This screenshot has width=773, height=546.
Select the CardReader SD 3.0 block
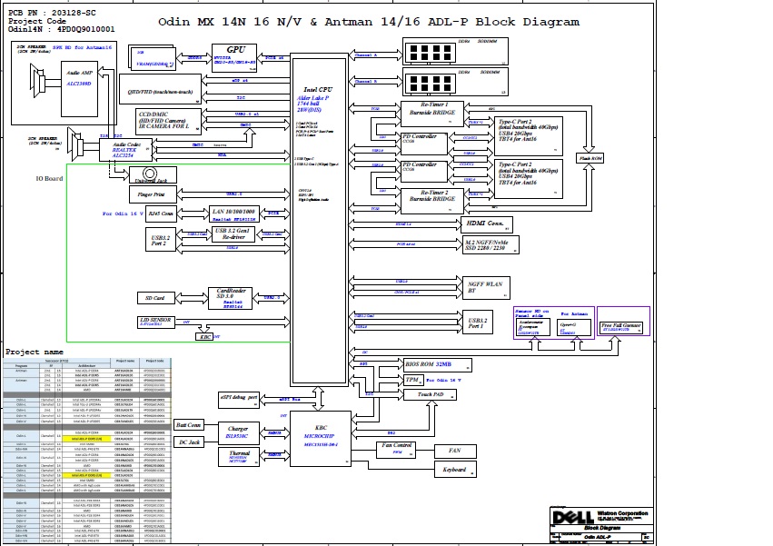[230, 298]
